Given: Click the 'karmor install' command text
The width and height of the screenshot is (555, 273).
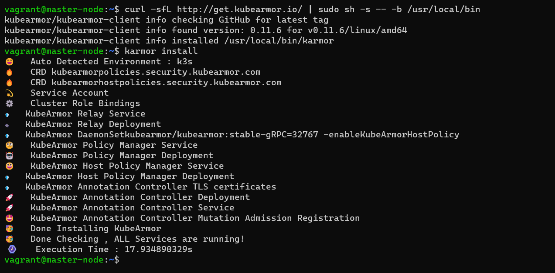Looking at the screenshot, I should tap(161, 51).
